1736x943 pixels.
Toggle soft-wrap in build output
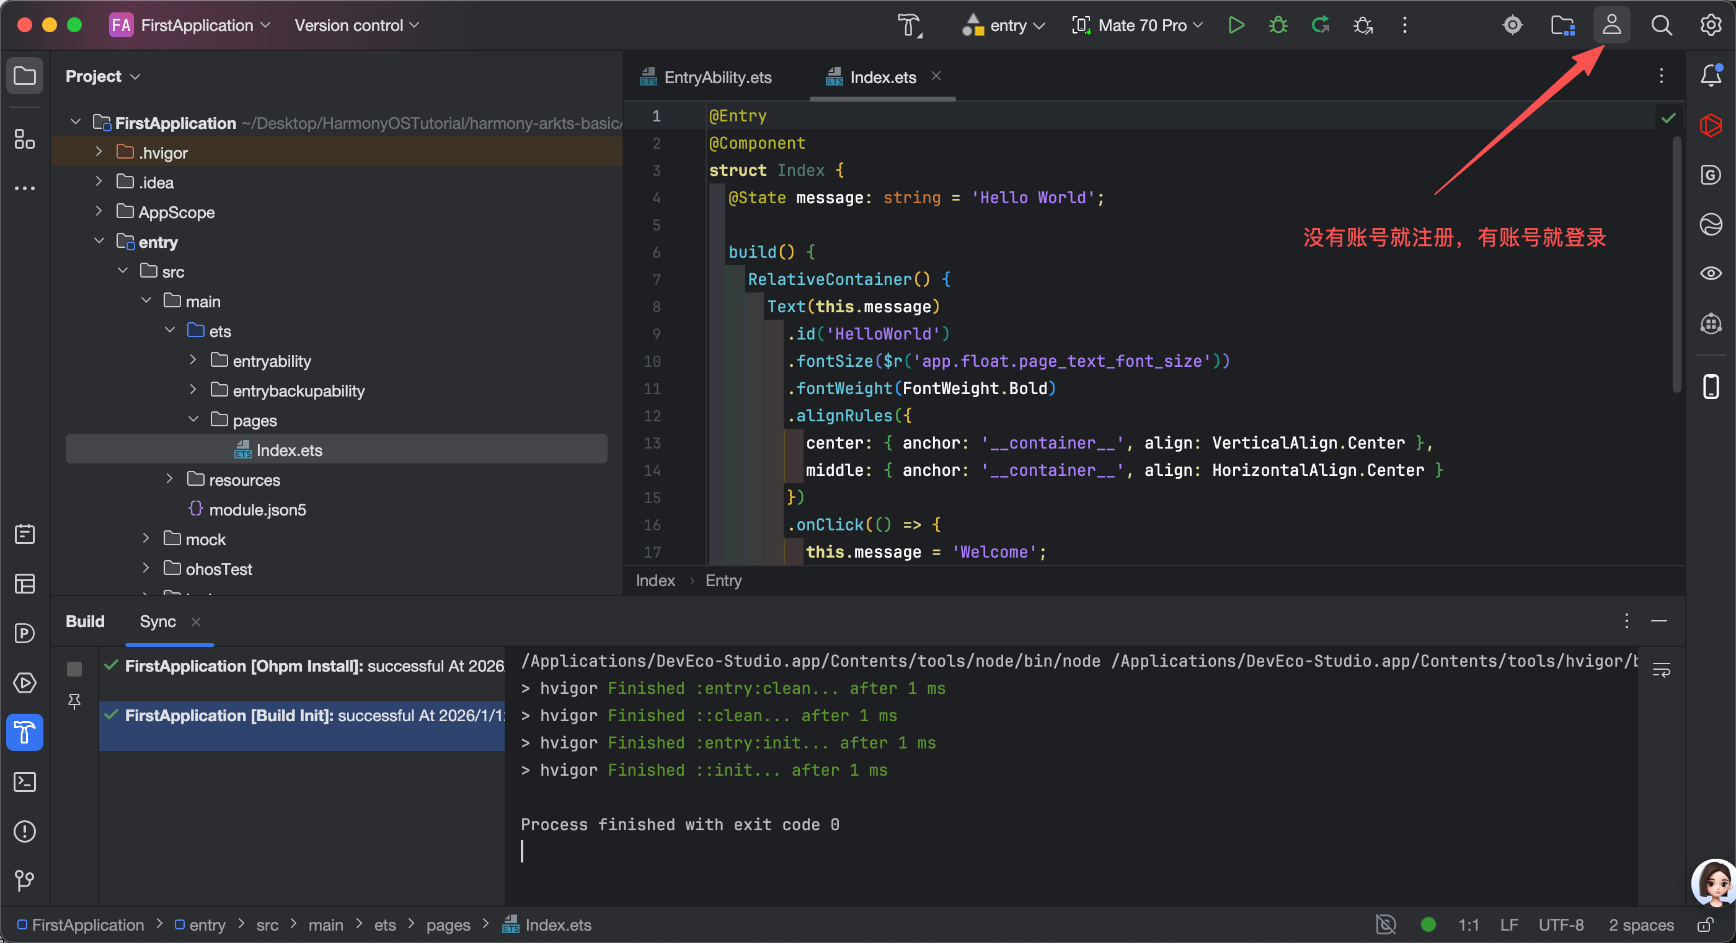(1661, 670)
